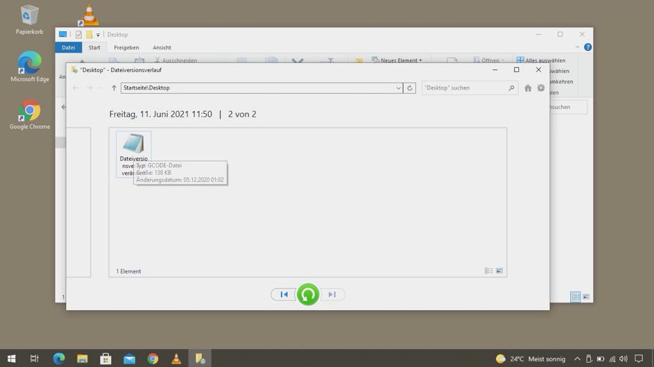Open File Explorer from taskbar
654x367 pixels.
click(82, 359)
